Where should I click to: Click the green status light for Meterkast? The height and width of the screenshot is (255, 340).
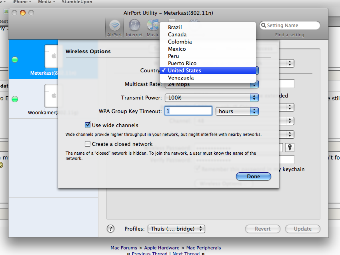pos(15,60)
